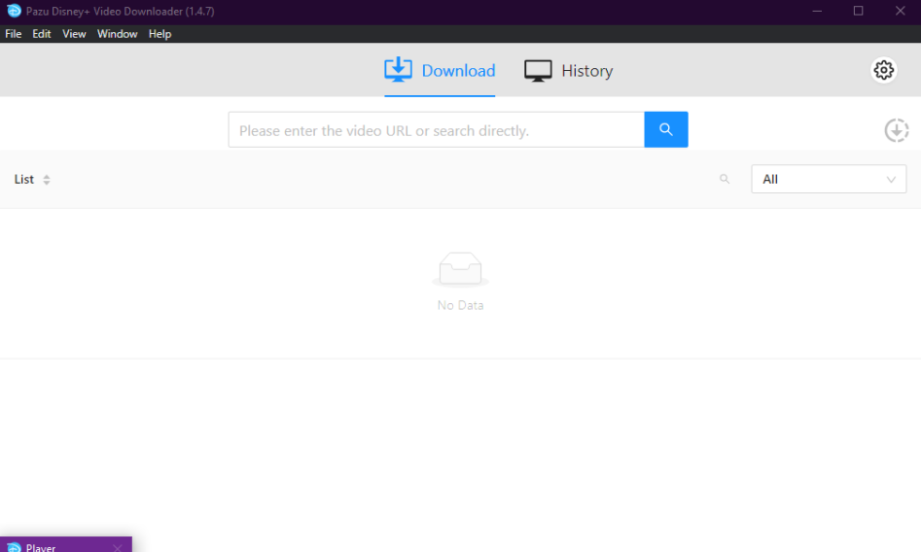Maximize the Pazu downloader window

[x=858, y=11]
